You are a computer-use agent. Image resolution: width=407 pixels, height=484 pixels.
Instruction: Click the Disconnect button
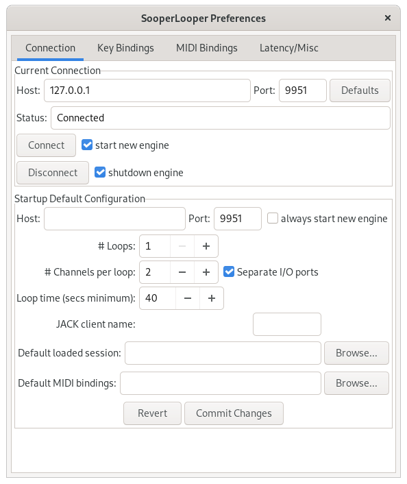(53, 173)
